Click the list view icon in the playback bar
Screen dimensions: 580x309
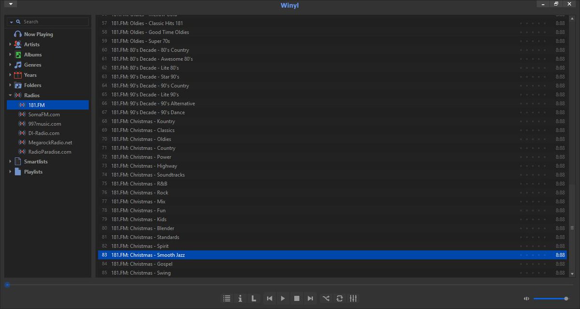point(227,298)
